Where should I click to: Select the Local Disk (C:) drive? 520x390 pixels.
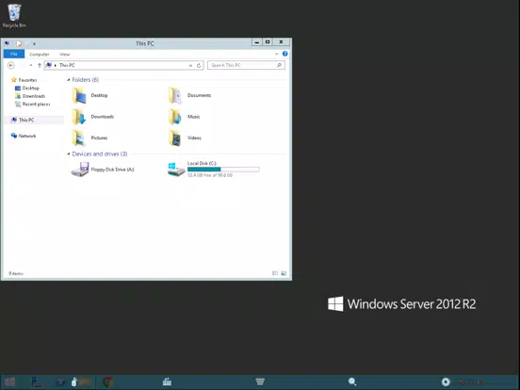coord(214,170)
